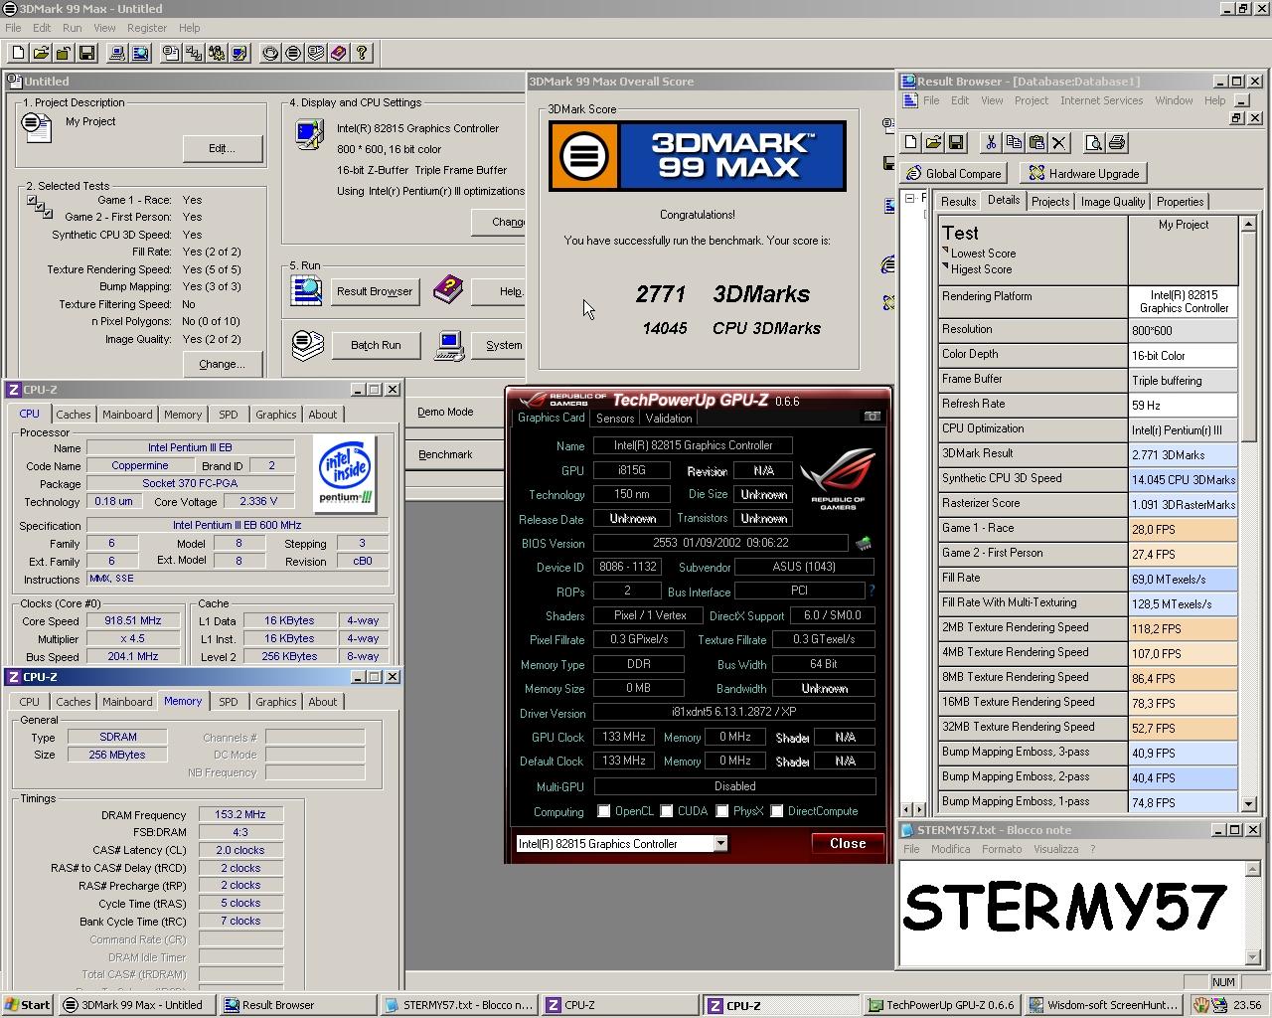Click Save floppy icon in 3DMark toolbar
The image size is (1272, 1018).
(x=86, y=53)
